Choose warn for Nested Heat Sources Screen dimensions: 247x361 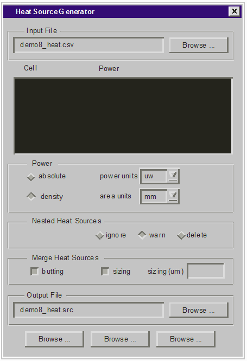pos(142,235)
